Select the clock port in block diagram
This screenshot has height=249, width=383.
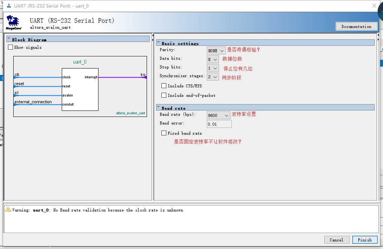(x=66, y=77)
